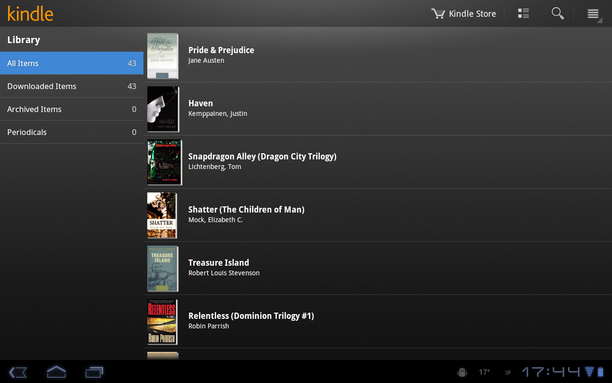
Task: Click the Periodicals count 0
Action: click(x=134, y=132)
